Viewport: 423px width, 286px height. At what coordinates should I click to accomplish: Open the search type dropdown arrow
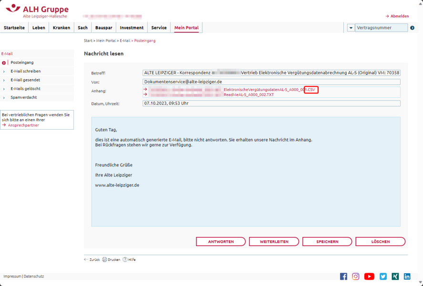pos(351,28)
